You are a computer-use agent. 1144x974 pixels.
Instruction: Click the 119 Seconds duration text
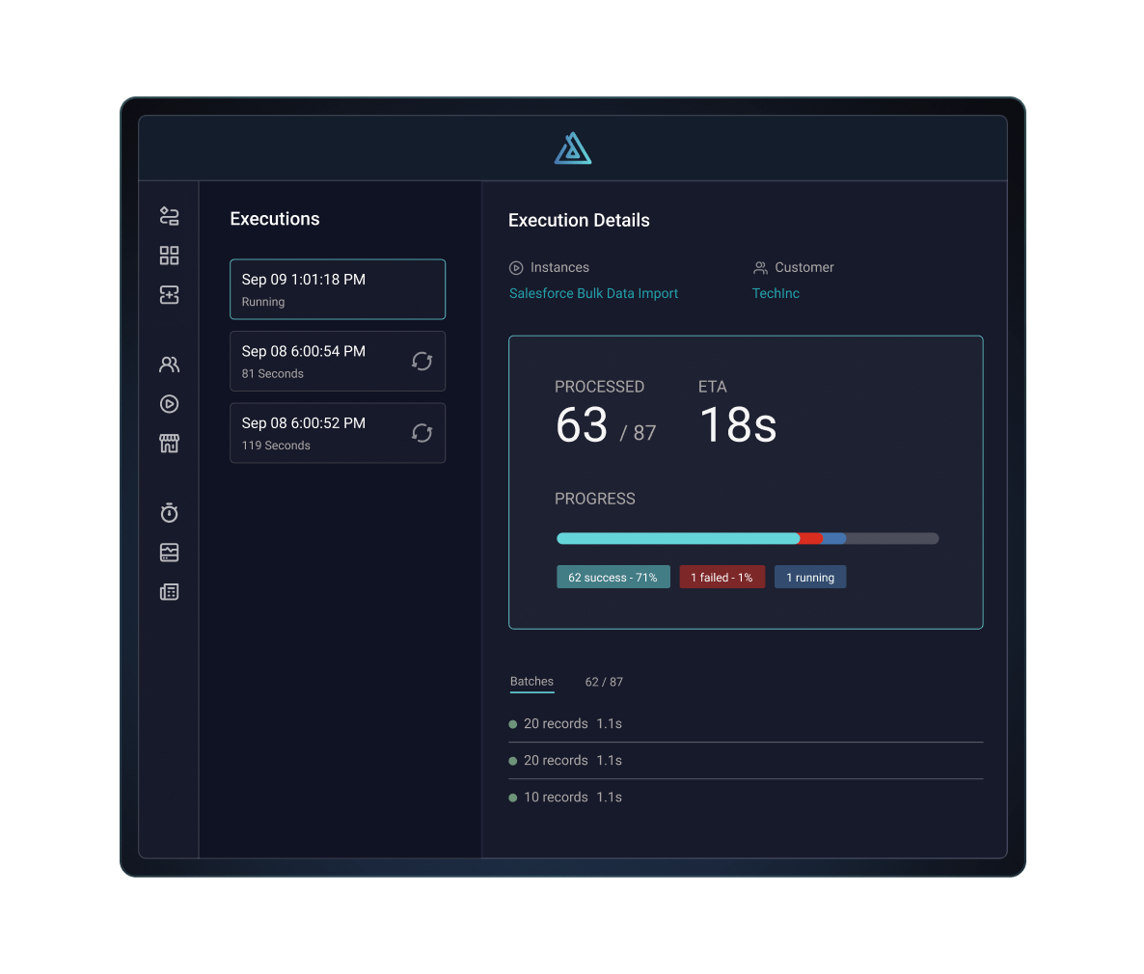[x=276, y=445]
